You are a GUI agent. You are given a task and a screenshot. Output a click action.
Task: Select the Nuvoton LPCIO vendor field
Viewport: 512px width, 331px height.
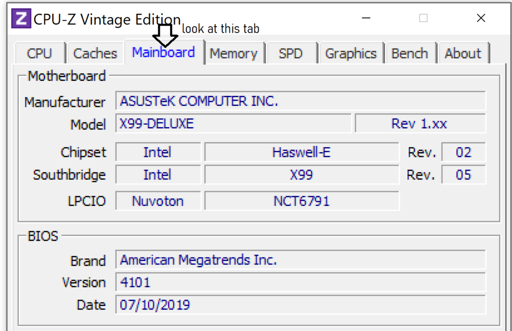158,201
